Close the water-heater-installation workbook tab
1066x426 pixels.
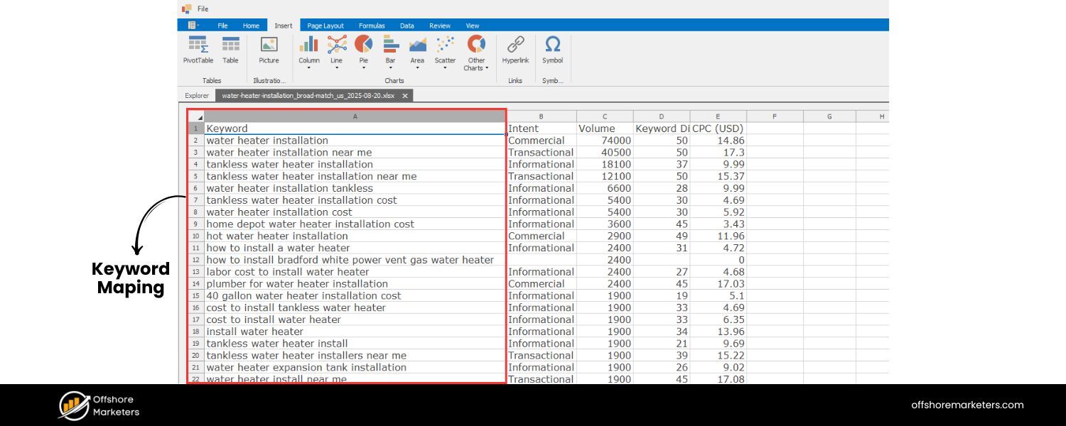(404, 94)
